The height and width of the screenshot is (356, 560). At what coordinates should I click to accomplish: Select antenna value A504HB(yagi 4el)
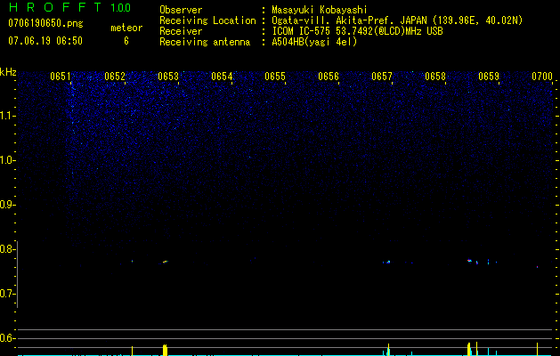click(x=314, y=42)
